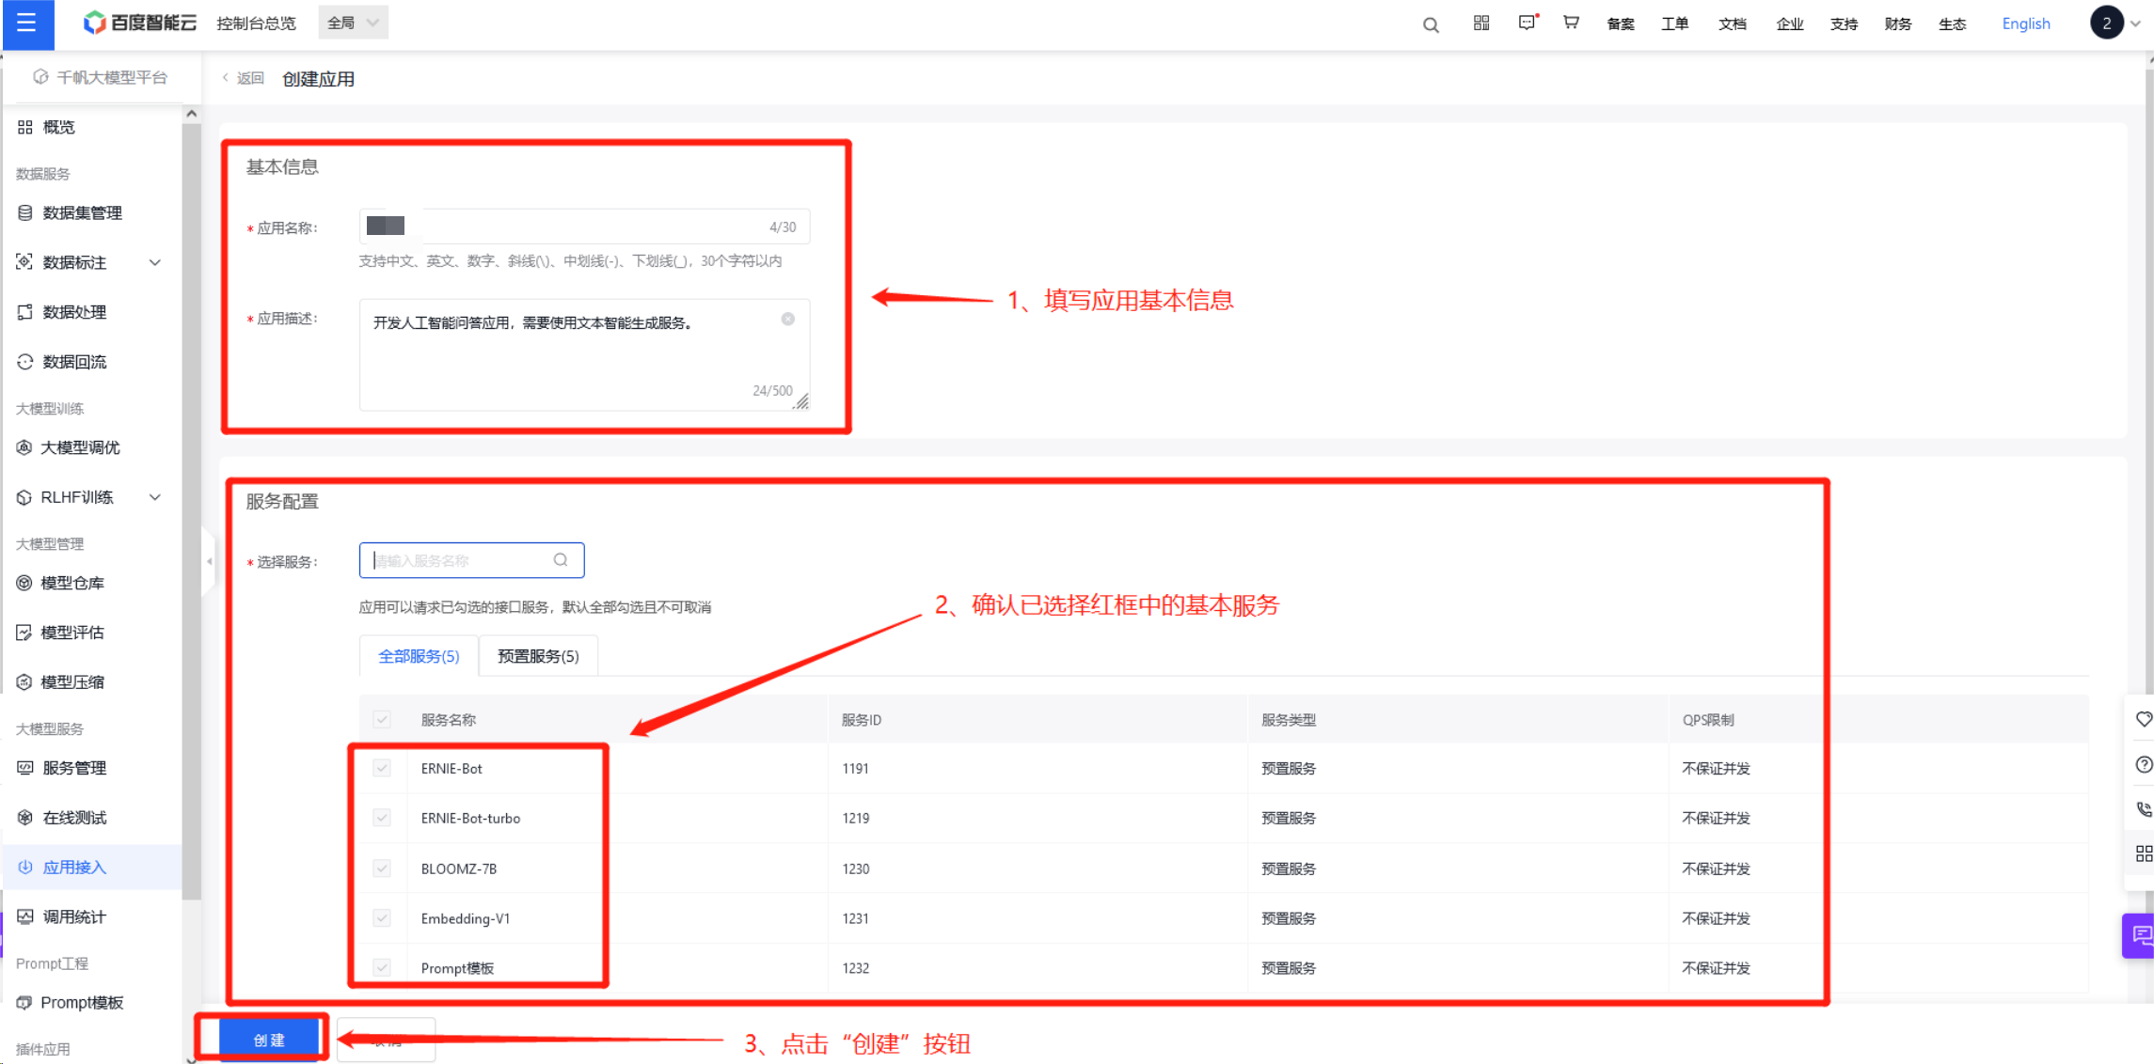This screenshot has width=2154, height=1064.
Task: Click the phone icon on right floating bar
Action: tap(2144, 809)
